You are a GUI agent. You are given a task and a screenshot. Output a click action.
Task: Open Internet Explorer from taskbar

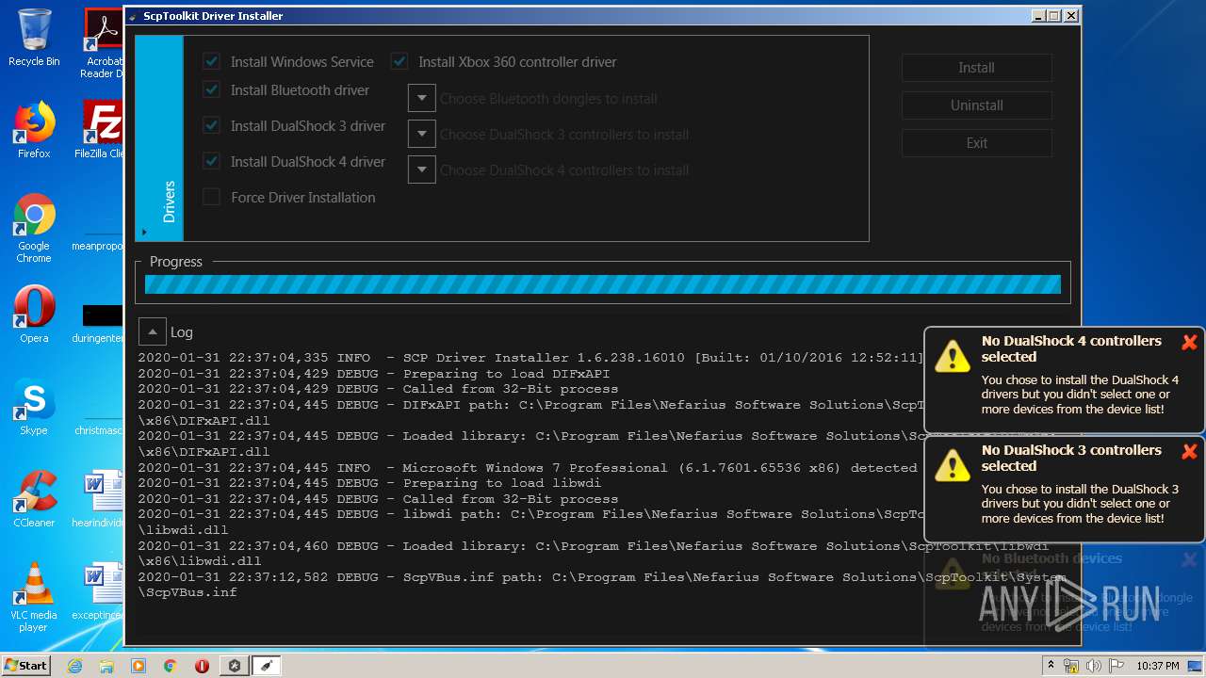point(74,666)
